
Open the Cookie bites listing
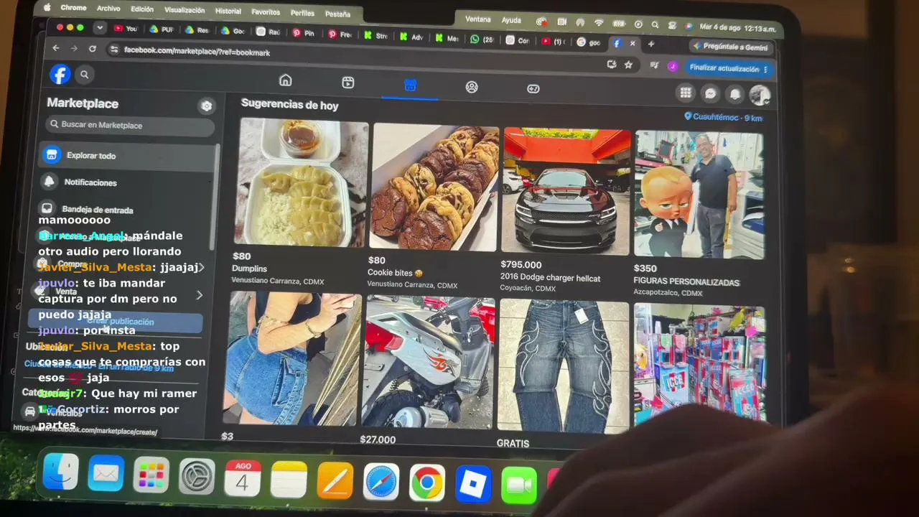pos(434,207)
